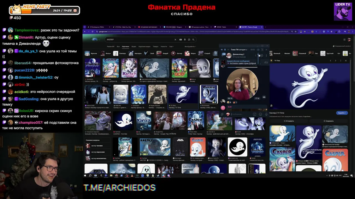Image resolution: width=355 pixels, height=199 pixels.
Task: Select the Мультик filter chip
Action: [x=91, y=53]
